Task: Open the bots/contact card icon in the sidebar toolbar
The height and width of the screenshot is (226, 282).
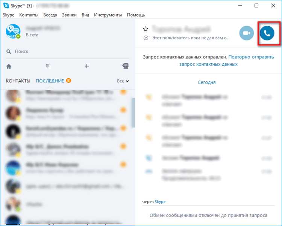Action: click(125, 66)
